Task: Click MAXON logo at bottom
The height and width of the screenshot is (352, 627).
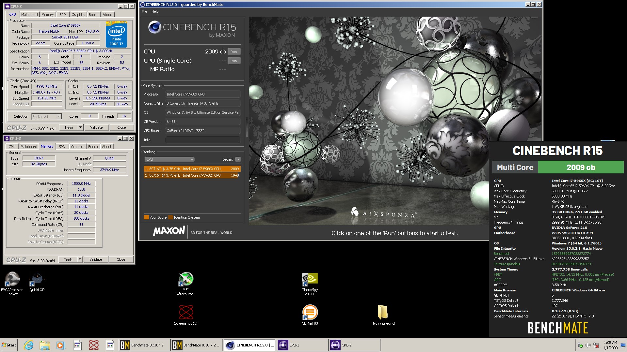Action: point(169,231)
